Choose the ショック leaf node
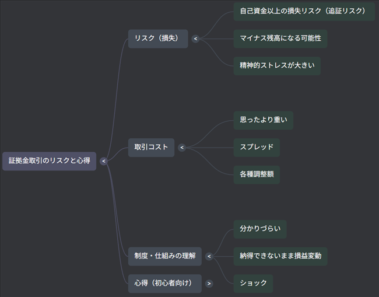Screen dimensions: 379x297 (253, 284)
